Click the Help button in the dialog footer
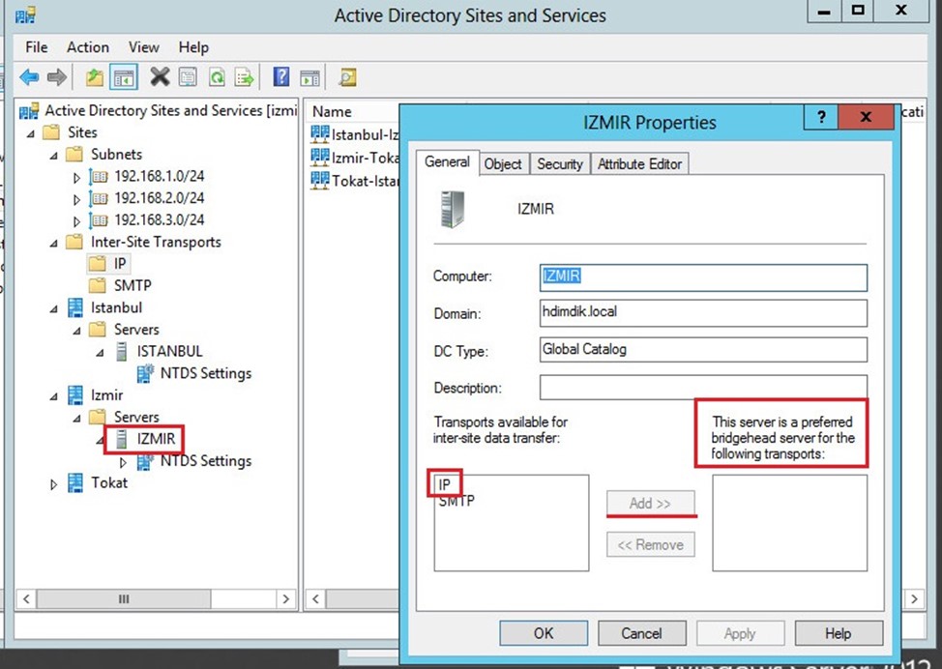This screenshot has height=669, width=942. coord(839,633)
